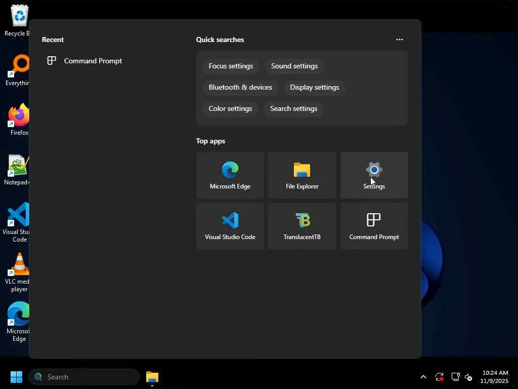Open the clock and date flyout
The image size is (518, 389).
pos(494,377)
